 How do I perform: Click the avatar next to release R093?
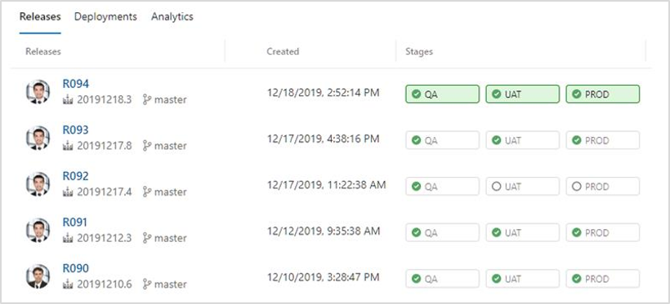tap(38, 138)
